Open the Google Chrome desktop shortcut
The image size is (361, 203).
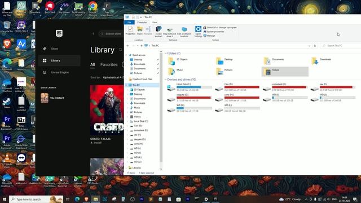(x=93, y=8)
